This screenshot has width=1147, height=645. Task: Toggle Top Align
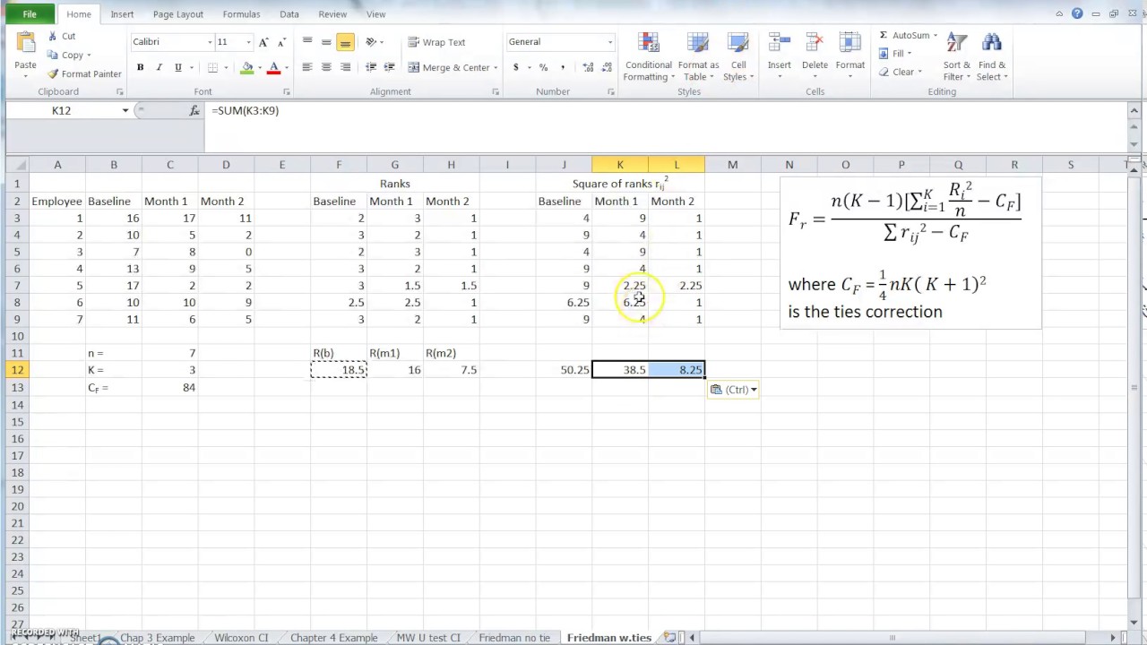(307, 42)
